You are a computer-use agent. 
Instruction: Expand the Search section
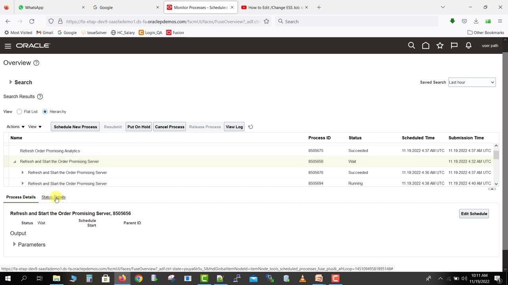pyautogui.click(x=11, y=82)
